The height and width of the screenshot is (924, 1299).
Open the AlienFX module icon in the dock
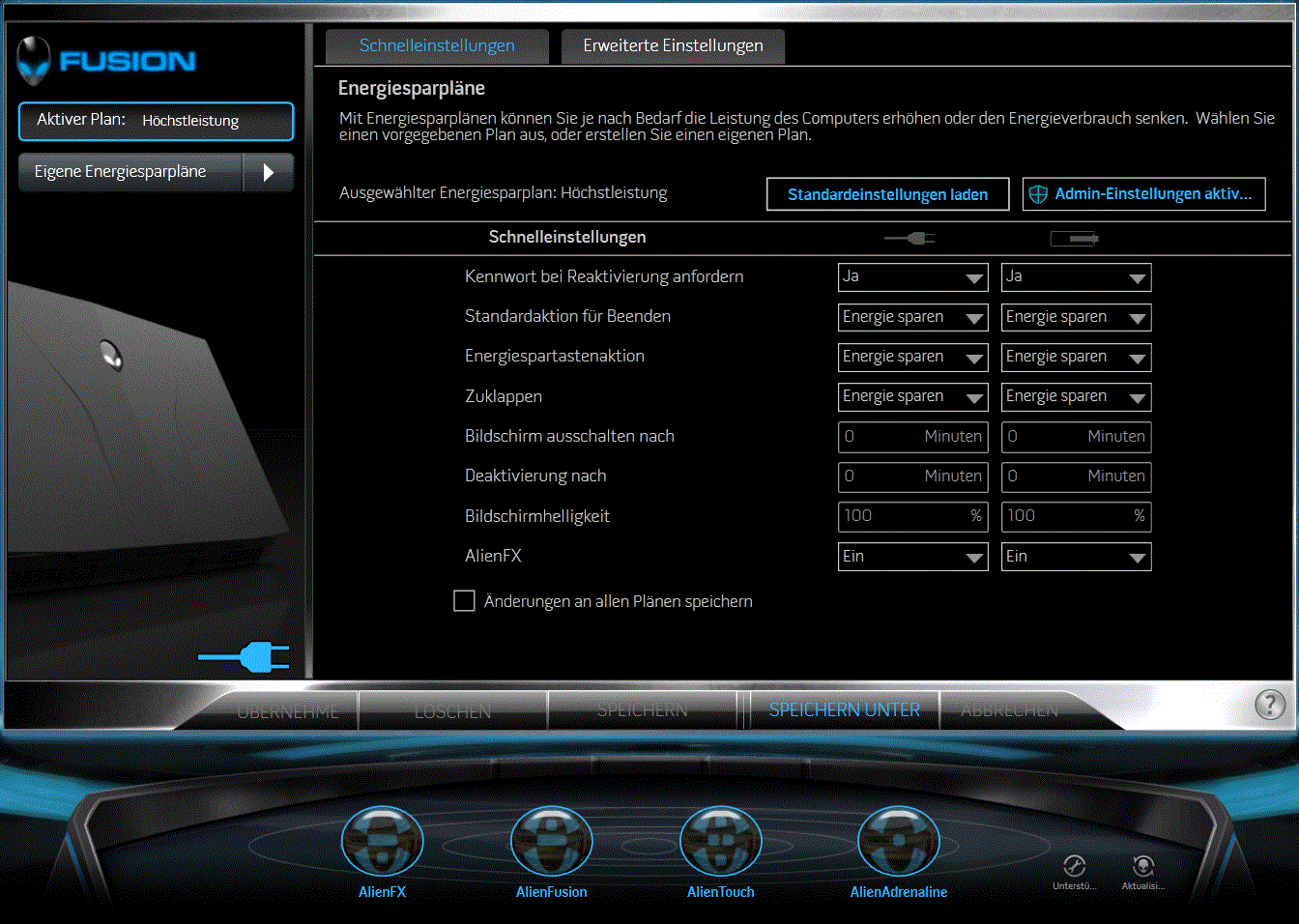pos(383,841)
